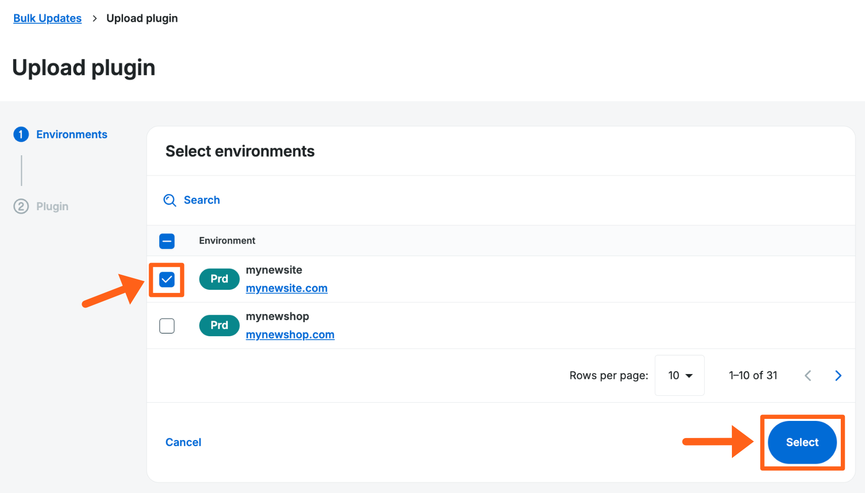Screen dimensions: 865x493
Task: Go to the previous page of environments
Action: point(808,375)
